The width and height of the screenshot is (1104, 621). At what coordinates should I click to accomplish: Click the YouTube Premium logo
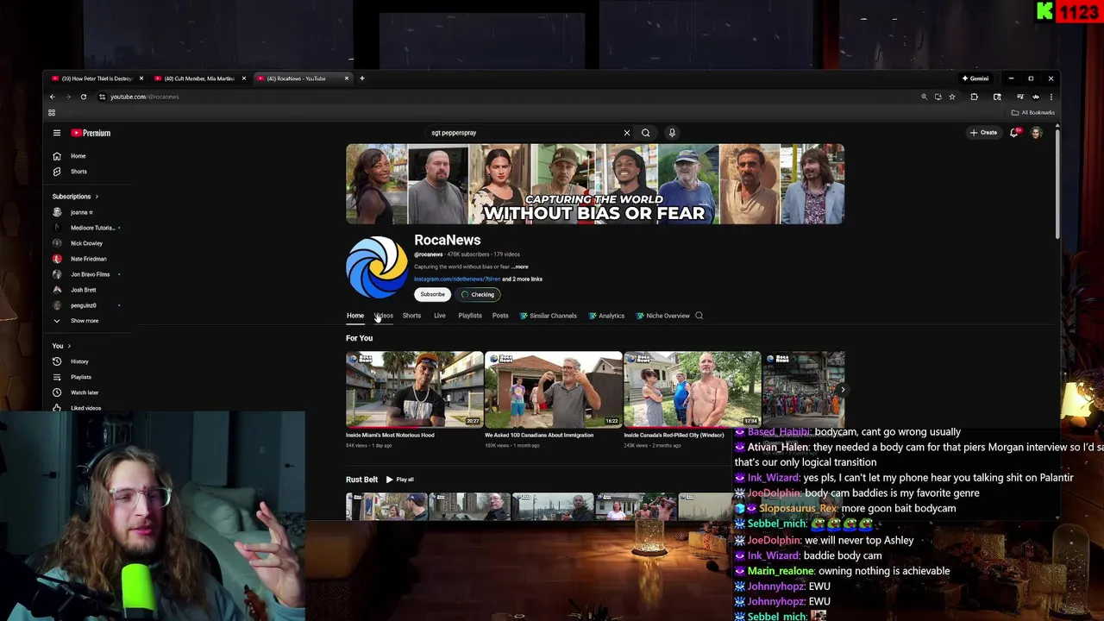(x=91, y=133)
